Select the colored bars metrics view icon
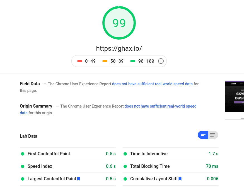 click(203, 135)
